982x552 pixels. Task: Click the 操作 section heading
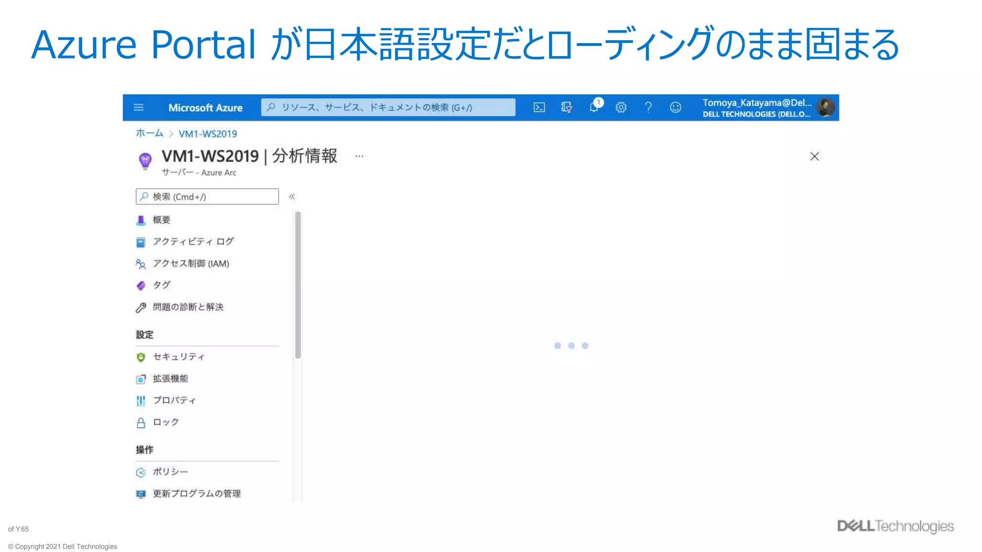144,450
